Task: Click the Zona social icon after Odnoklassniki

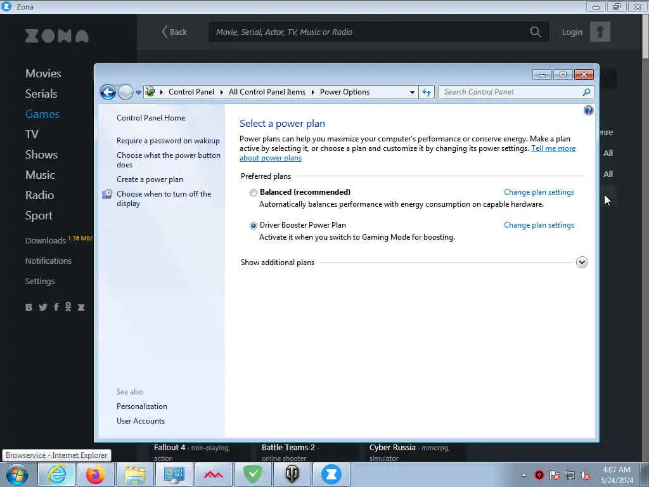Action: click(x=81, y=308)
